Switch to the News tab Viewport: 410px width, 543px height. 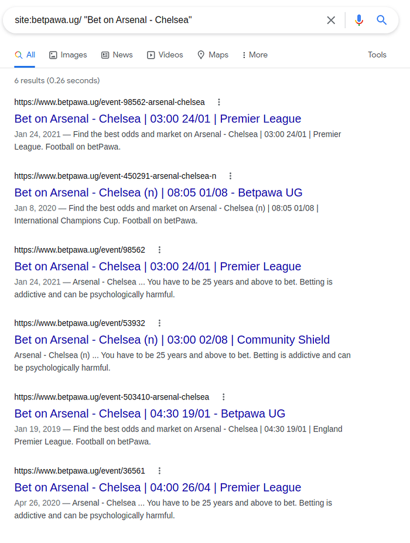coord(117,55)
